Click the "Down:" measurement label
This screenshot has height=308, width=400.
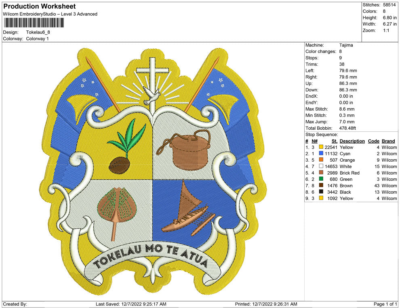(312, 90)
